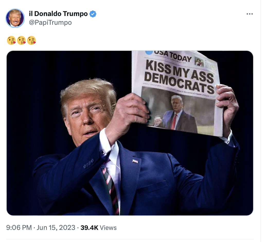Open the 39.4K view count

coord(90,228)
